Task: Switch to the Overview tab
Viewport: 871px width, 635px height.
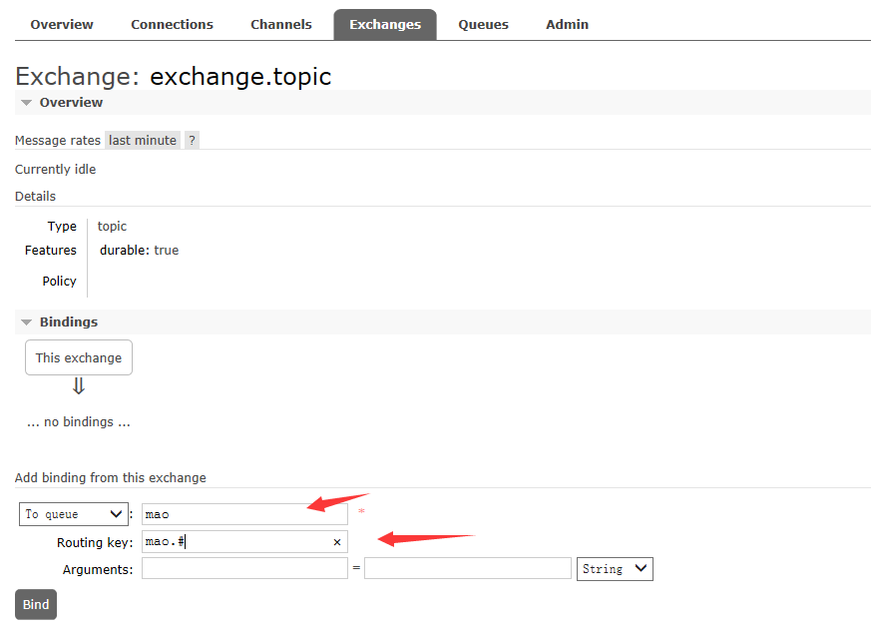Action: (x=62, y=25)
